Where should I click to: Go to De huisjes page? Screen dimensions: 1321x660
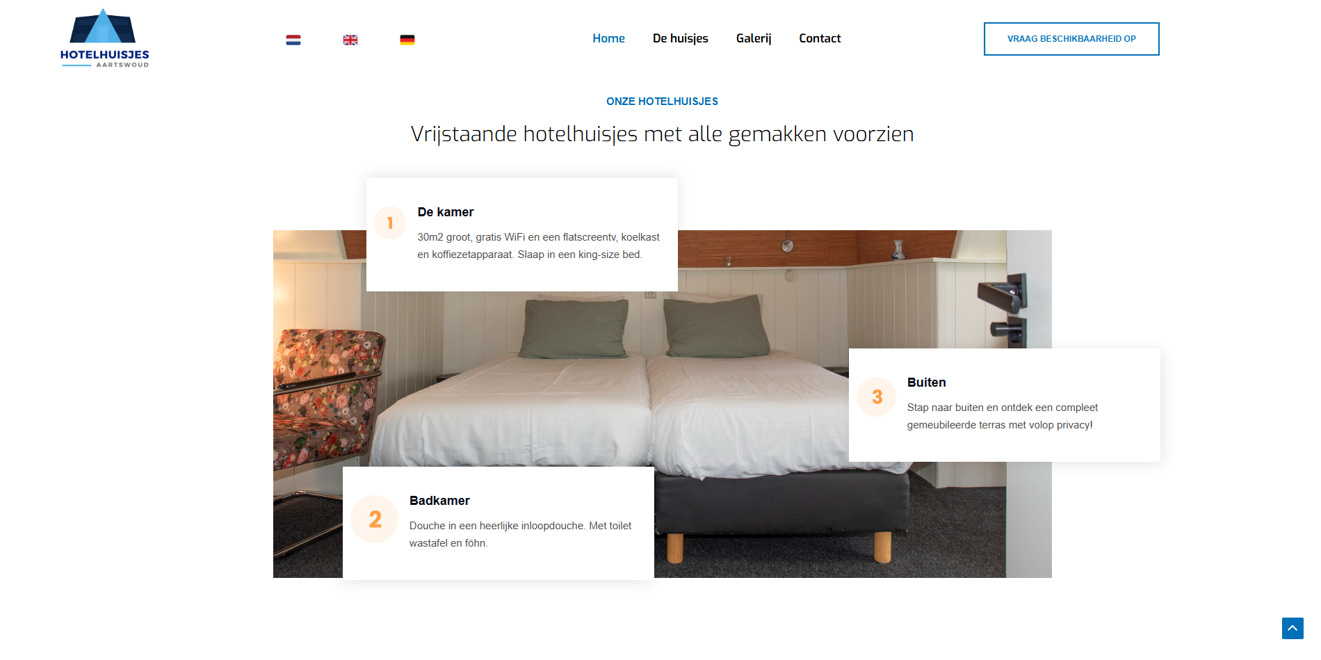click(x=680, y=38)
